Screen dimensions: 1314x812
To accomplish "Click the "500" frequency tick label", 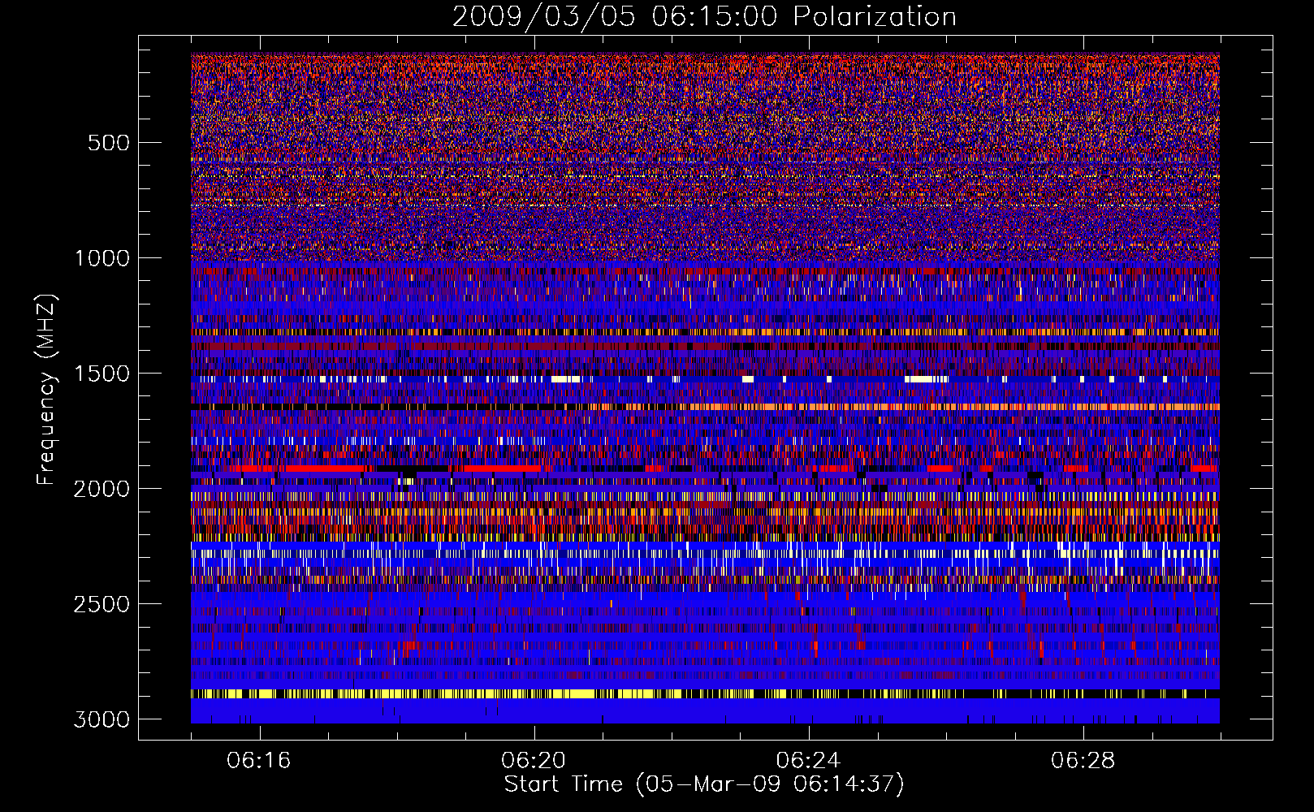I will [x=108, y=143].
